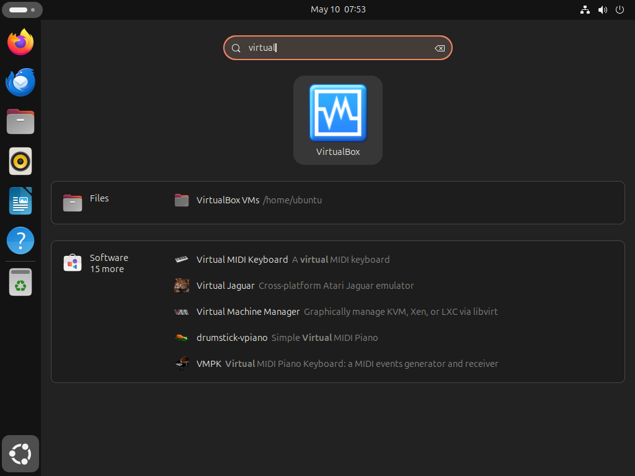Open the VirtualBox VMs folder result
The width and height of the screenshot is (635, 476).
click(338, 200)
